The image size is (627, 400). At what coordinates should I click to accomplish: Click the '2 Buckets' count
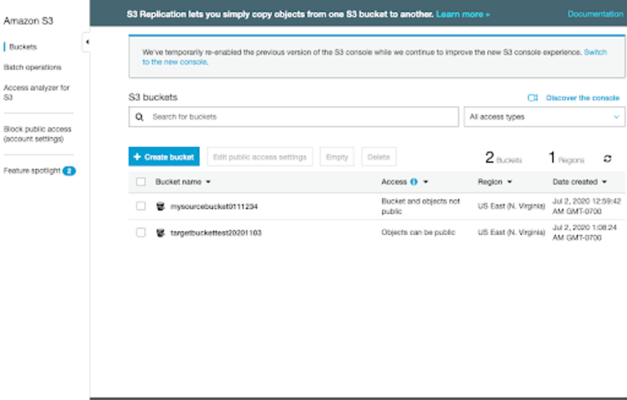pyautogui.click(x=504, y=158)
